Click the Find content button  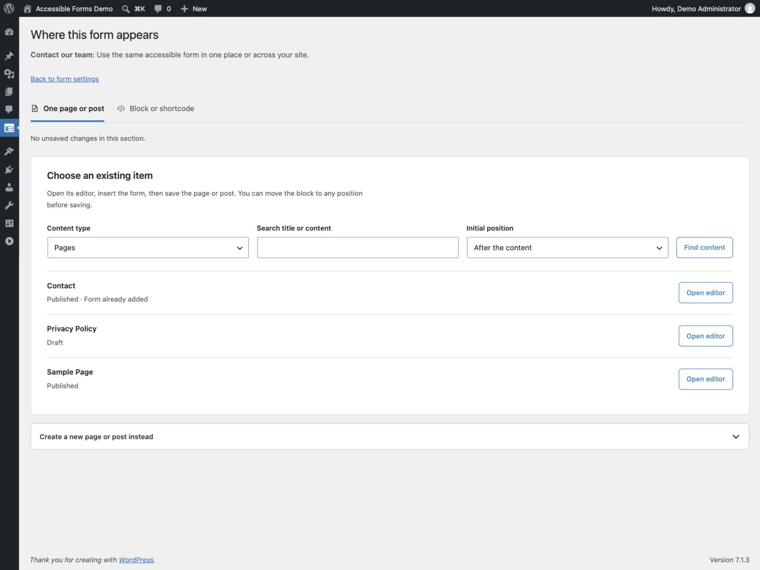[705, 248]
